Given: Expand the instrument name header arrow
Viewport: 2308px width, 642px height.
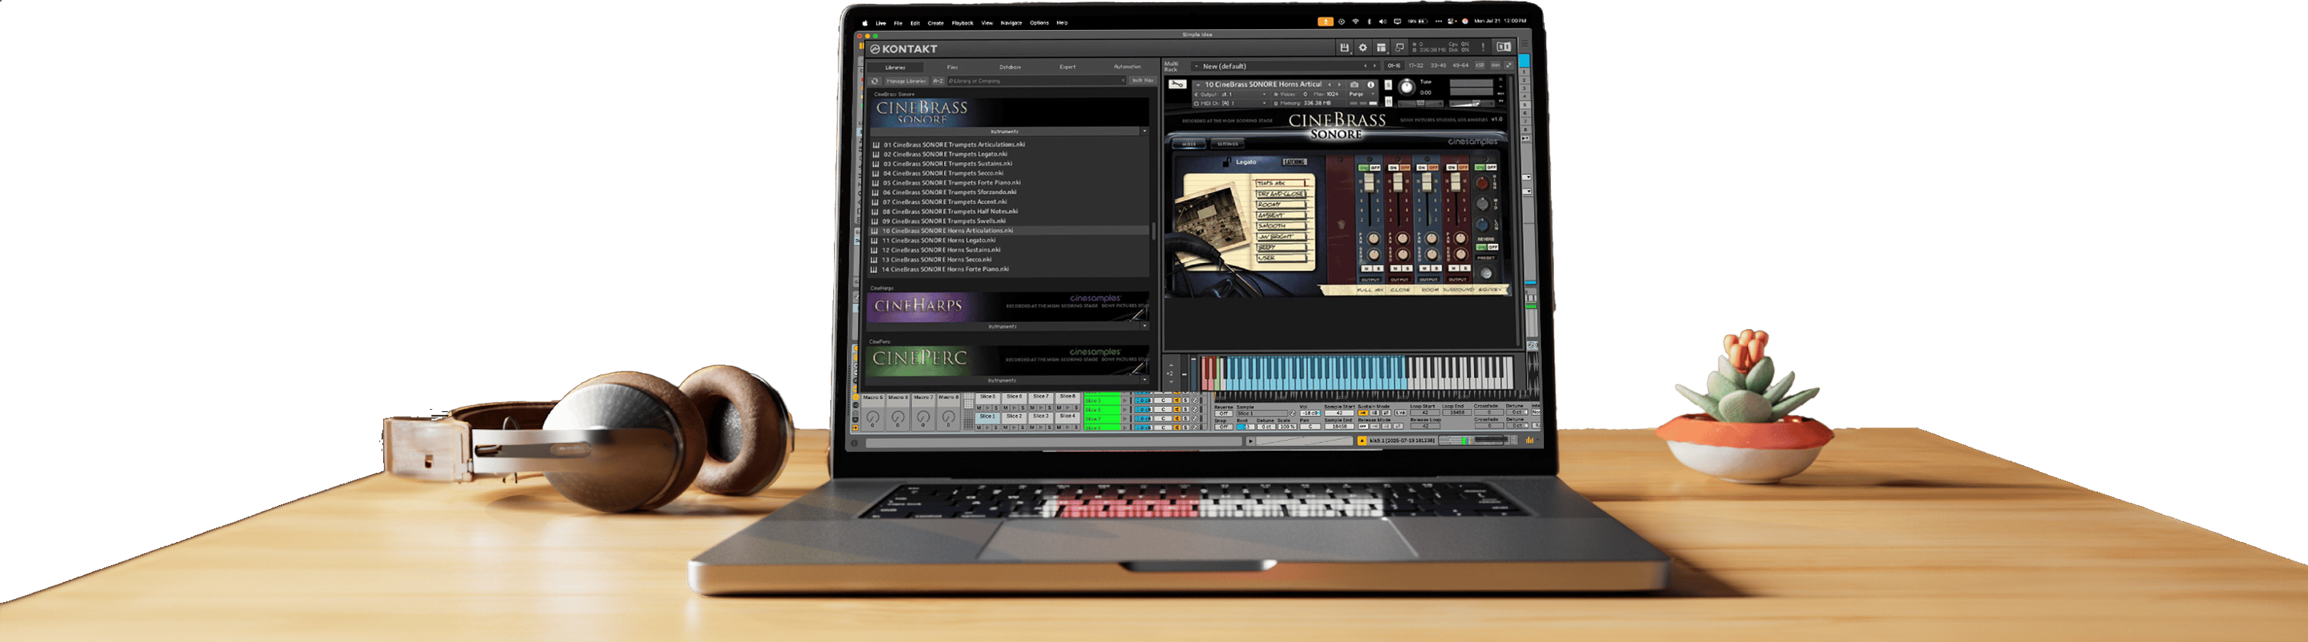Looking at the screenshot, I should coord(1198,85).
